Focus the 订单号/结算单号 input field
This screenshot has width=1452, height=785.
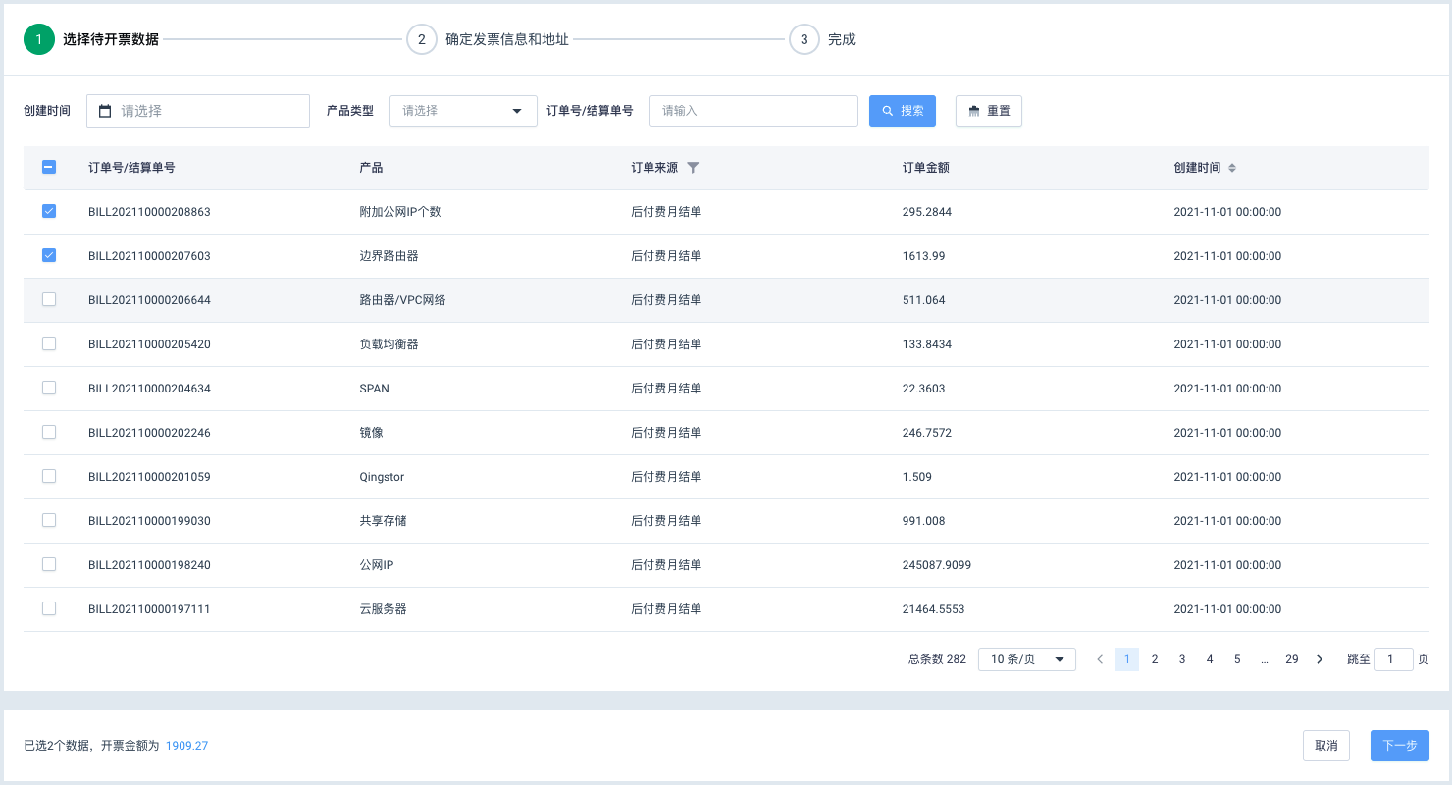coord(753,111)
